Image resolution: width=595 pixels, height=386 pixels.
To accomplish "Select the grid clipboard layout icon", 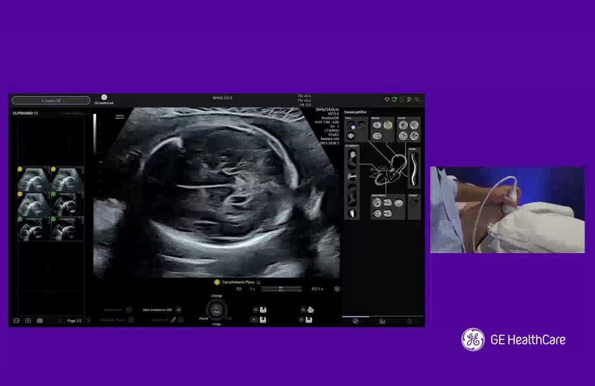I will click(40, 321).
